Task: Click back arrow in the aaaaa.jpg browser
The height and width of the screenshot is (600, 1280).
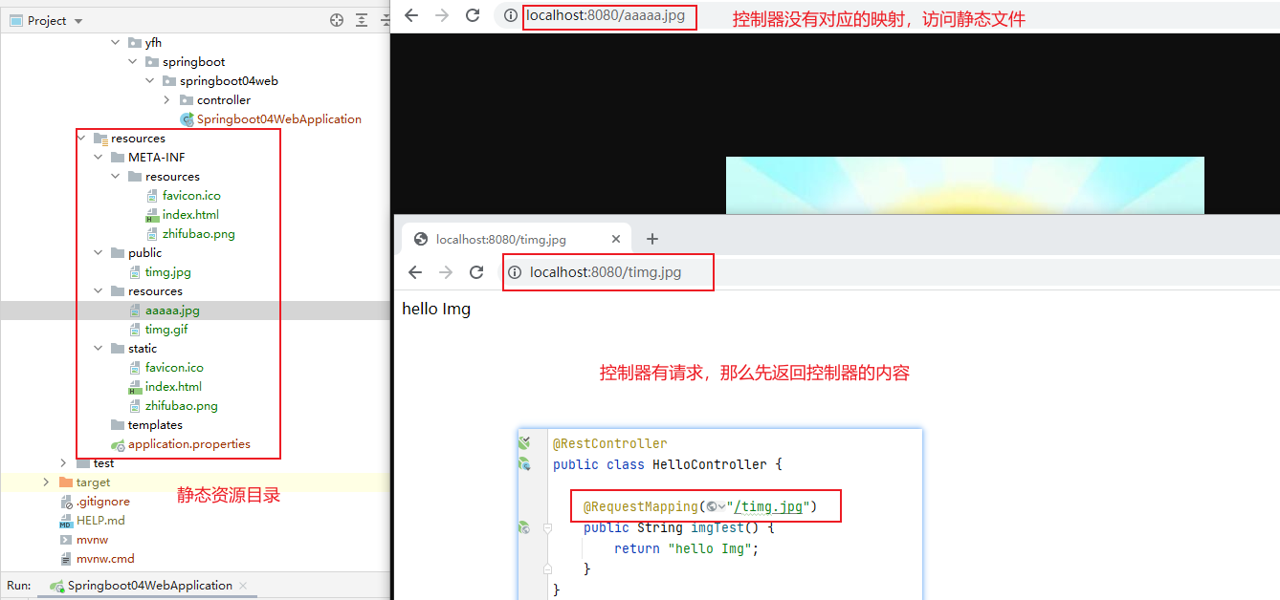Action: coord(411,15)
